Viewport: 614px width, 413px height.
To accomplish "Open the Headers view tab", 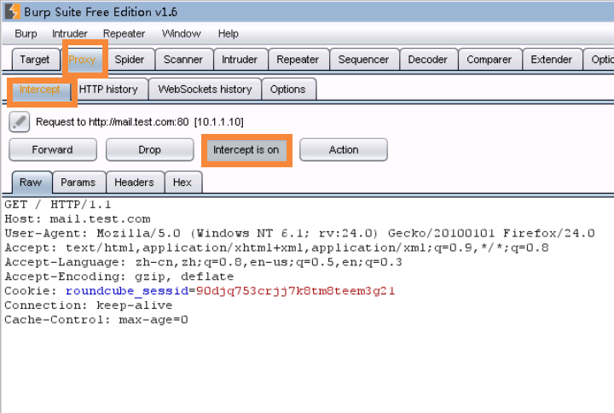I will point(135,183).
